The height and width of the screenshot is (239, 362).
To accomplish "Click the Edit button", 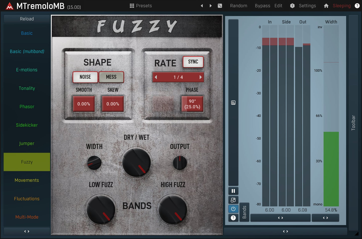I will [278, 6].
